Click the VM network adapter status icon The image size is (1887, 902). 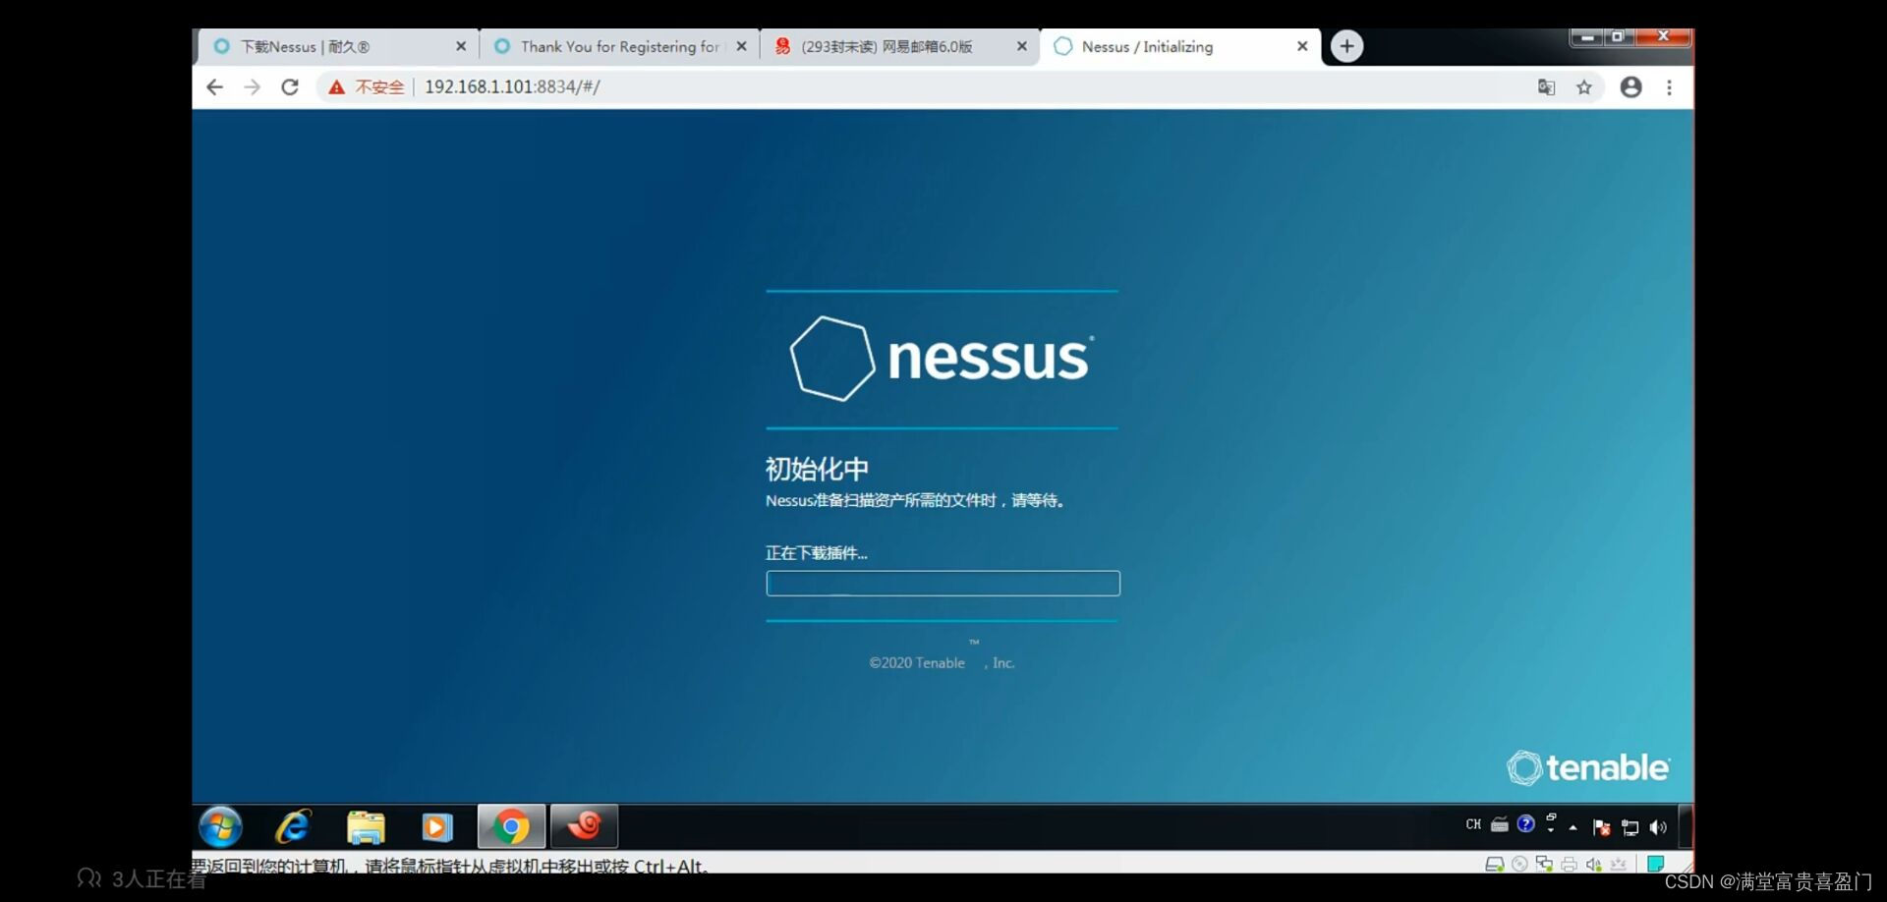(1544, 864)
